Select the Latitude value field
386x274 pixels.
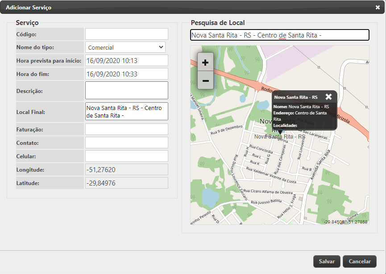coord(127,183)
